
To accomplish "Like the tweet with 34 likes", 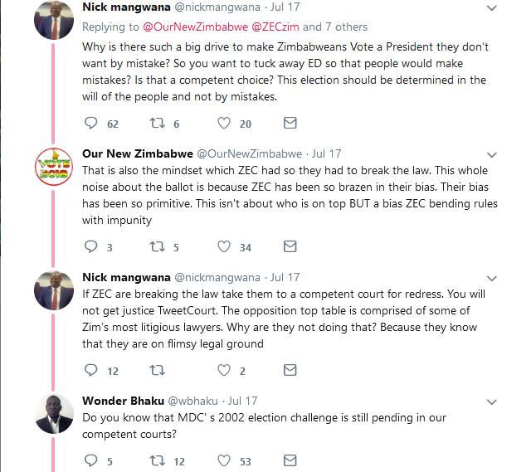I will coord(223,246).
